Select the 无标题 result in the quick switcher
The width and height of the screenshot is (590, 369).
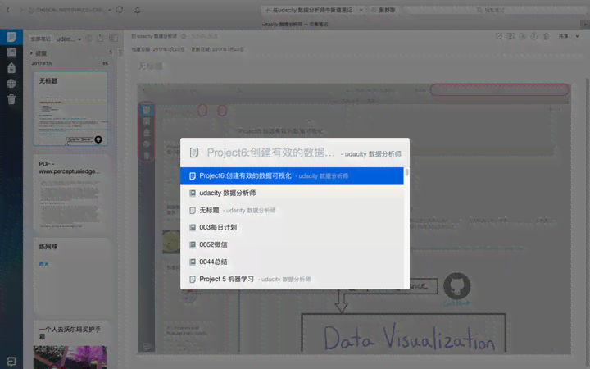click(x=292, y=210)
